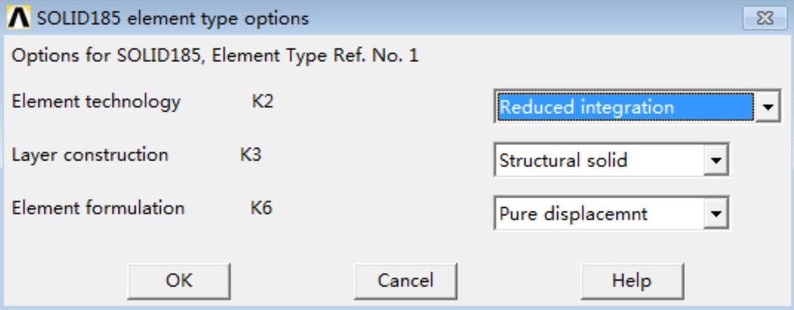Image resolution: width=794 pixels, height=310 pixels.
Task: Click the 'Element technology' label
Action: [96, 102]
